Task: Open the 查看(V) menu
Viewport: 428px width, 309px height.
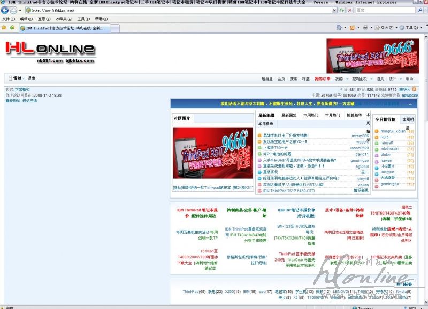Action: click(x=43, y=19)
